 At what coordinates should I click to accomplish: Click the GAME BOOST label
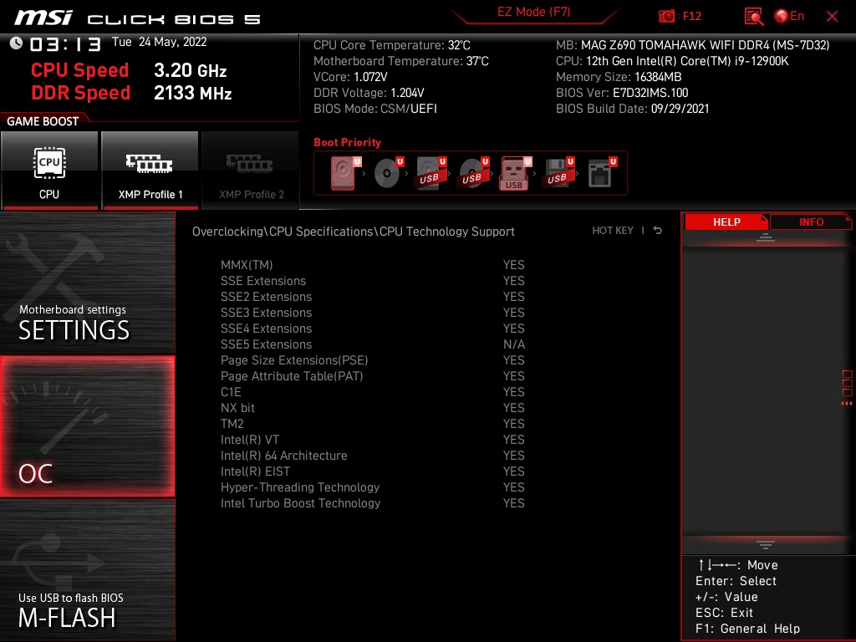43,121
